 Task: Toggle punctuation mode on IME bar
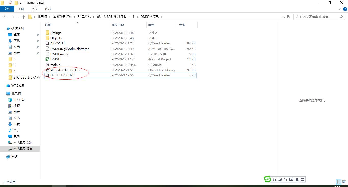click(285, 179)
